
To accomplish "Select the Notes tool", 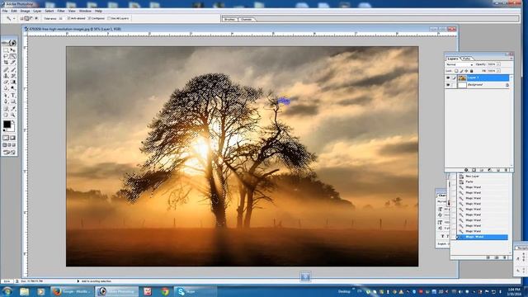I will click(6, 109).
